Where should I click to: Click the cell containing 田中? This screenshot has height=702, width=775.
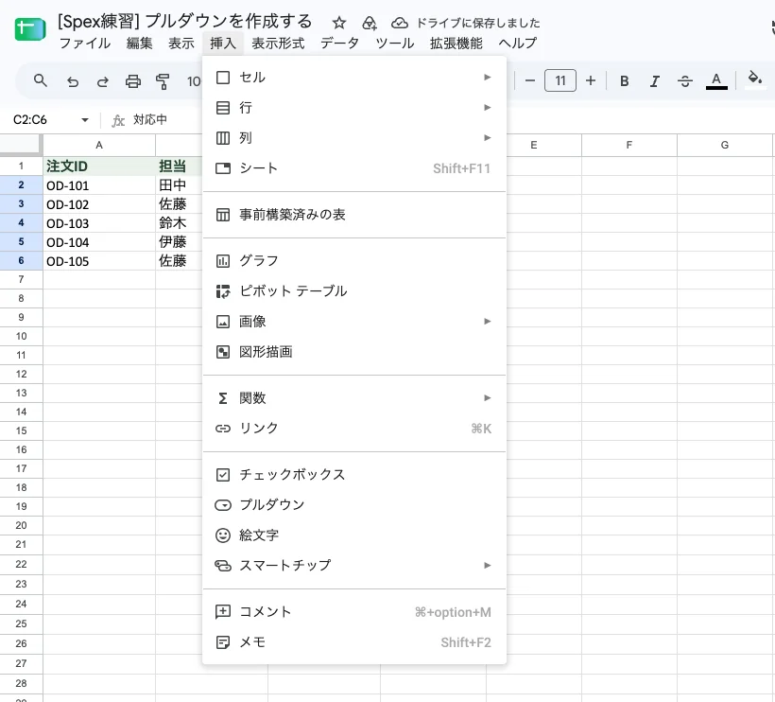tap(179, 185)
